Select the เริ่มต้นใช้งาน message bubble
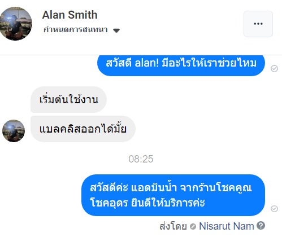The height and width of the screenshot is (246, 282). [68, 99]
